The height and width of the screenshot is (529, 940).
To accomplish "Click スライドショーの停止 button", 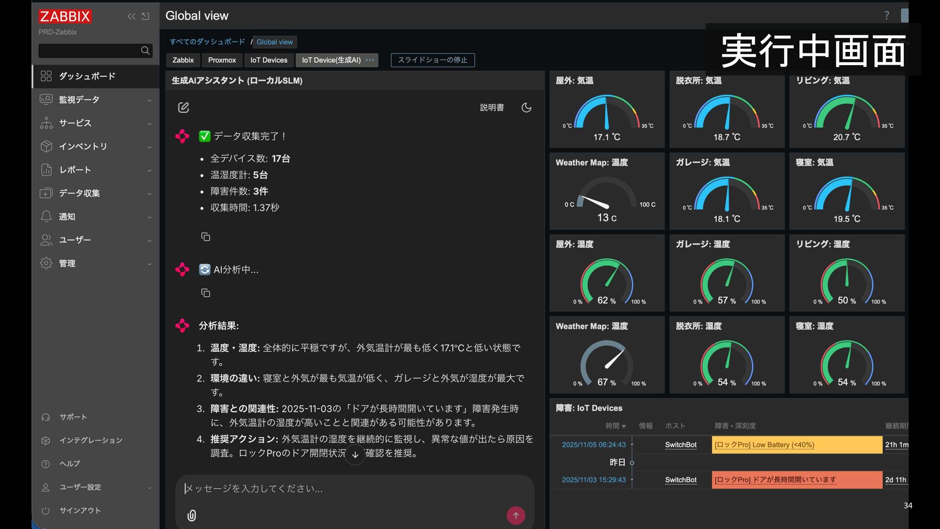I will coord(432,60).
